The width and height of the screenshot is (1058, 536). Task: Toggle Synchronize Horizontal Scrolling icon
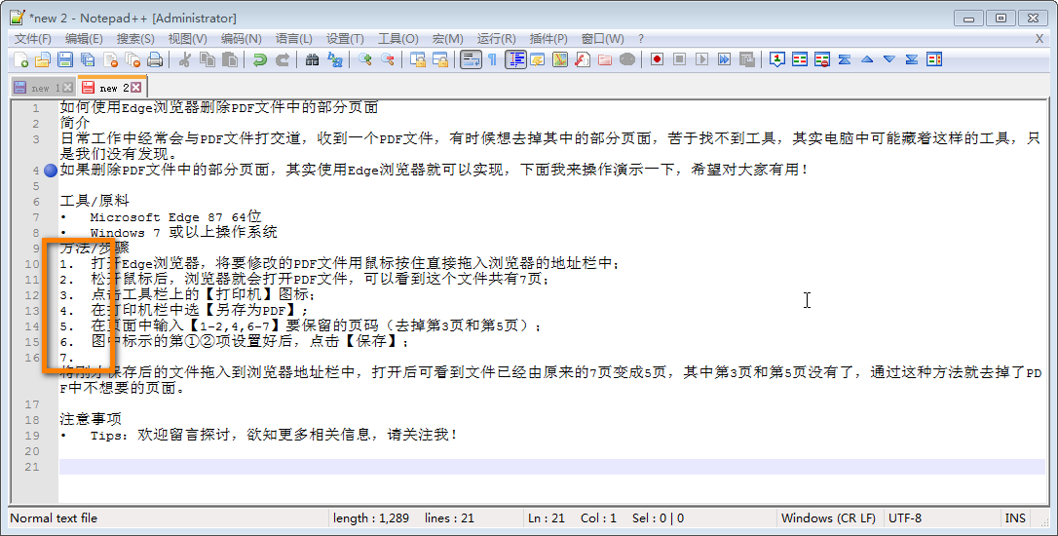coord(440,59)
